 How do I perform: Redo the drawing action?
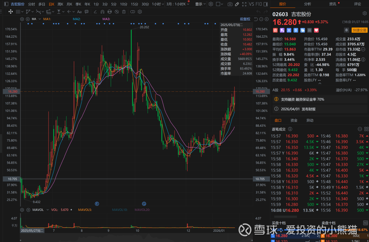coord(266,12)
